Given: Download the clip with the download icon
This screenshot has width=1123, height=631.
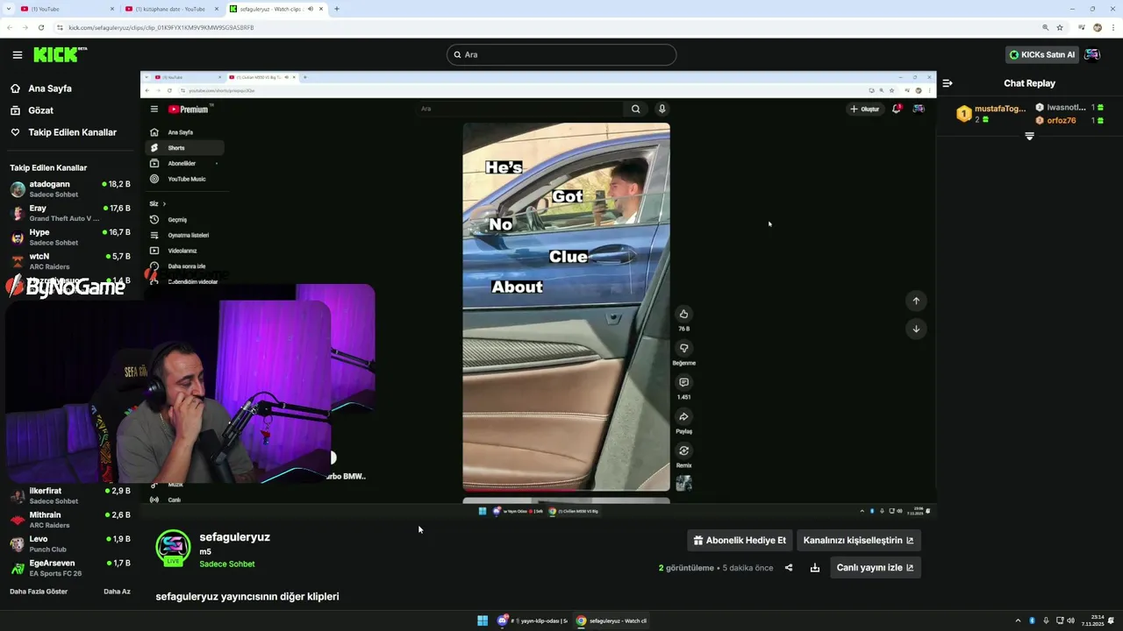Looking at the screenshot, I should [x=815, y=568].
